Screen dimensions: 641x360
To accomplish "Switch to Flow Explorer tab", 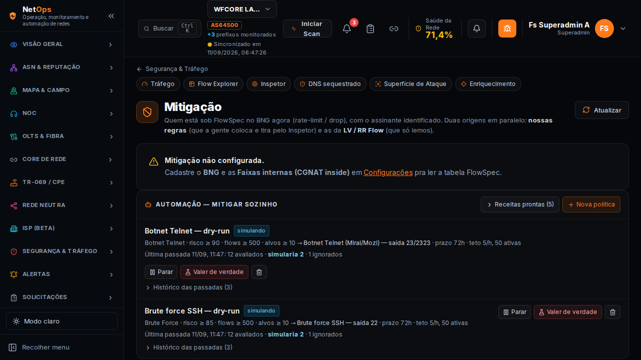I will tap(213, 84).
